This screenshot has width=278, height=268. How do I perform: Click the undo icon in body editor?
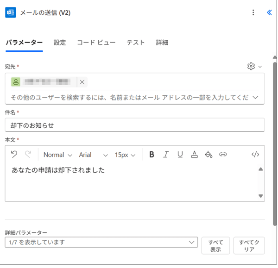(14, 155)
